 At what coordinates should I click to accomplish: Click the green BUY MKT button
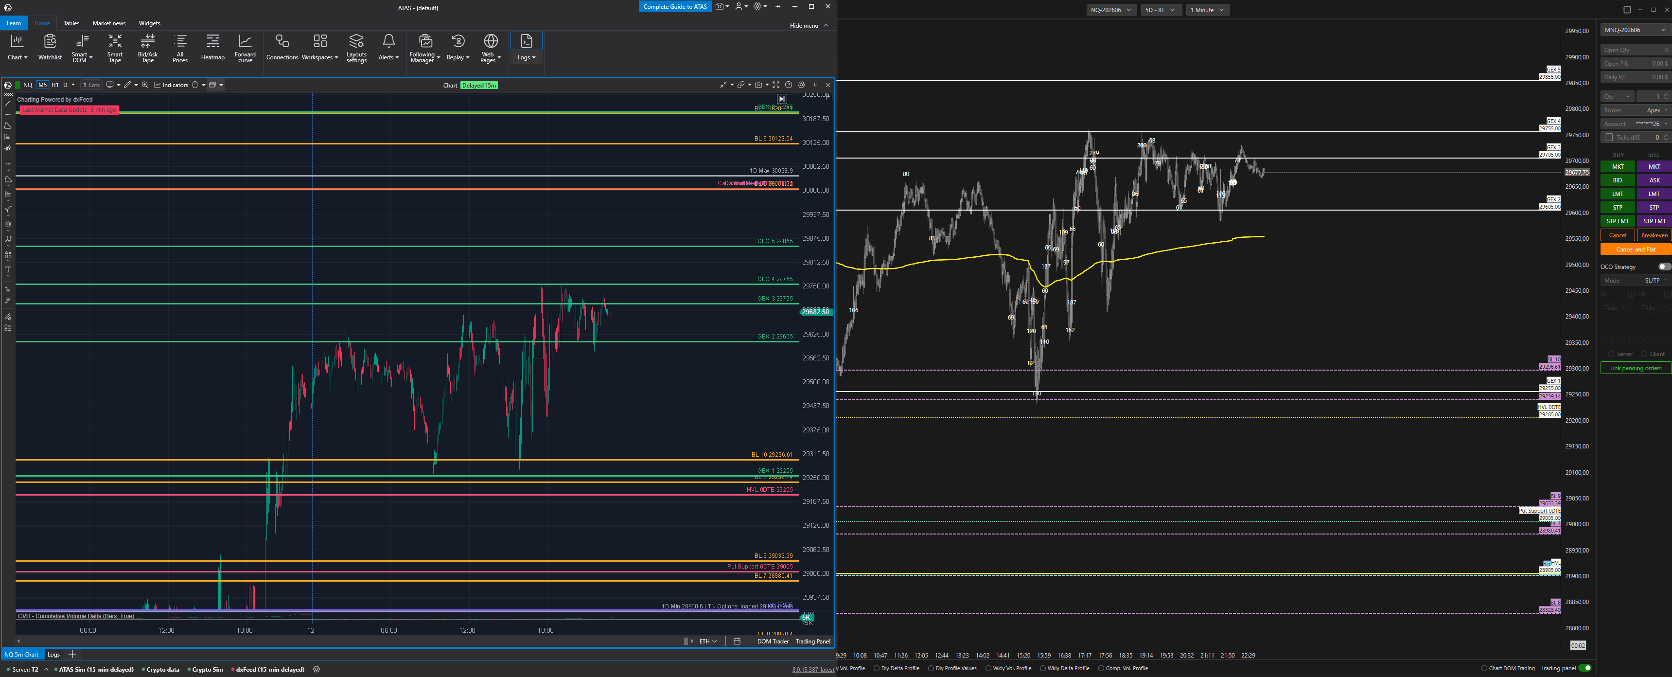click(1618, 167)
